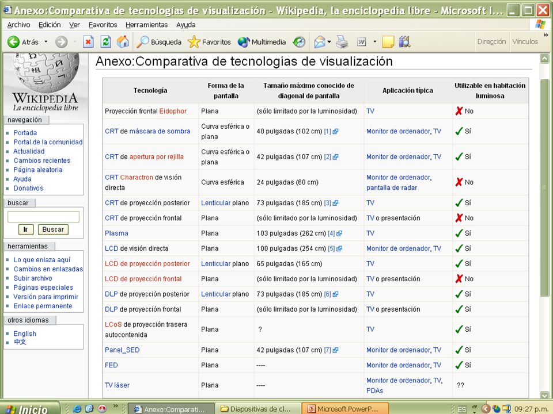Go to the Home page icon
Viewport: 553px width, 414px height.
click(123, 42)
